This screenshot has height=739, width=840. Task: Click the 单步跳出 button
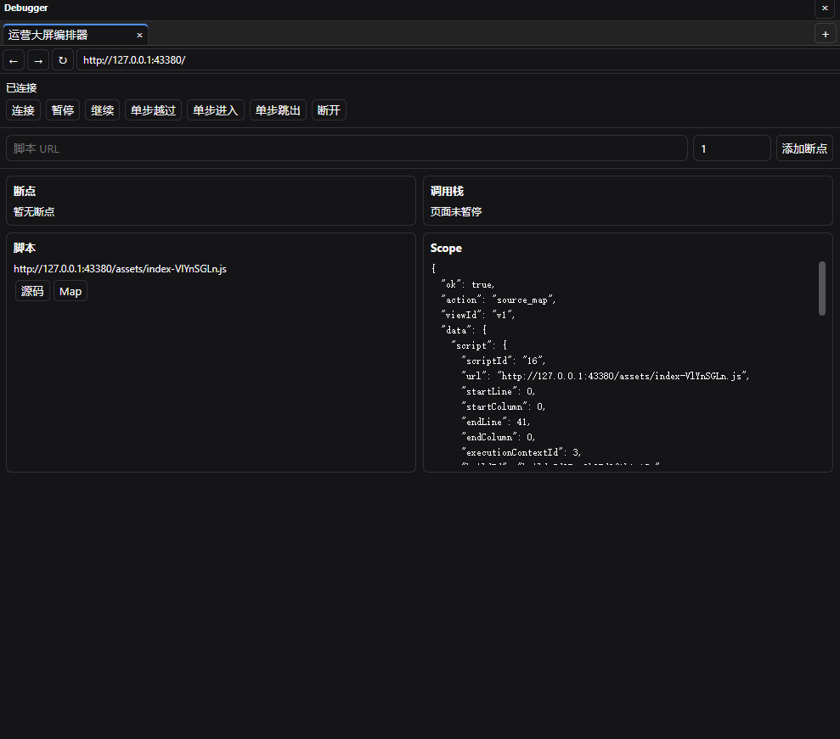(x=278, y=110)
